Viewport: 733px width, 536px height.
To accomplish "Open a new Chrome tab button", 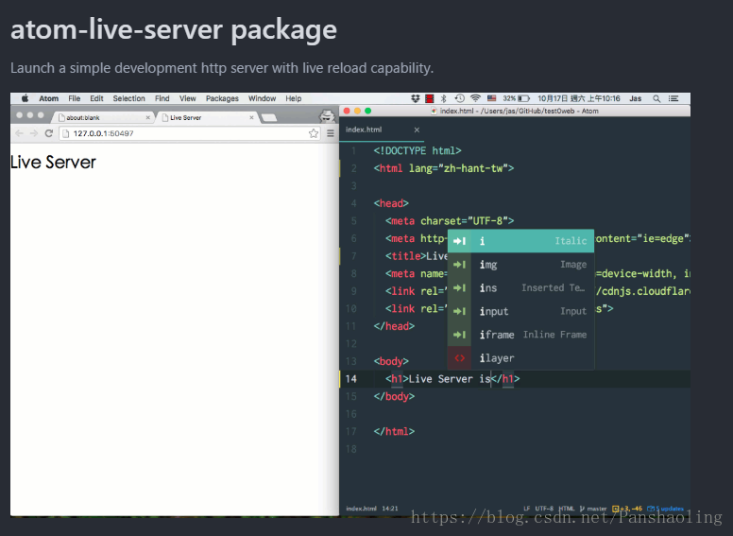I will (269, 117).
